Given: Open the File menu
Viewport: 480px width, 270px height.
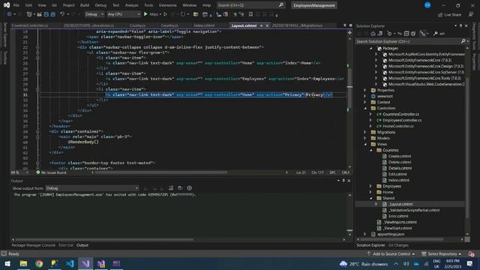Looking at the screenshot, I should [x=16, y=5].
